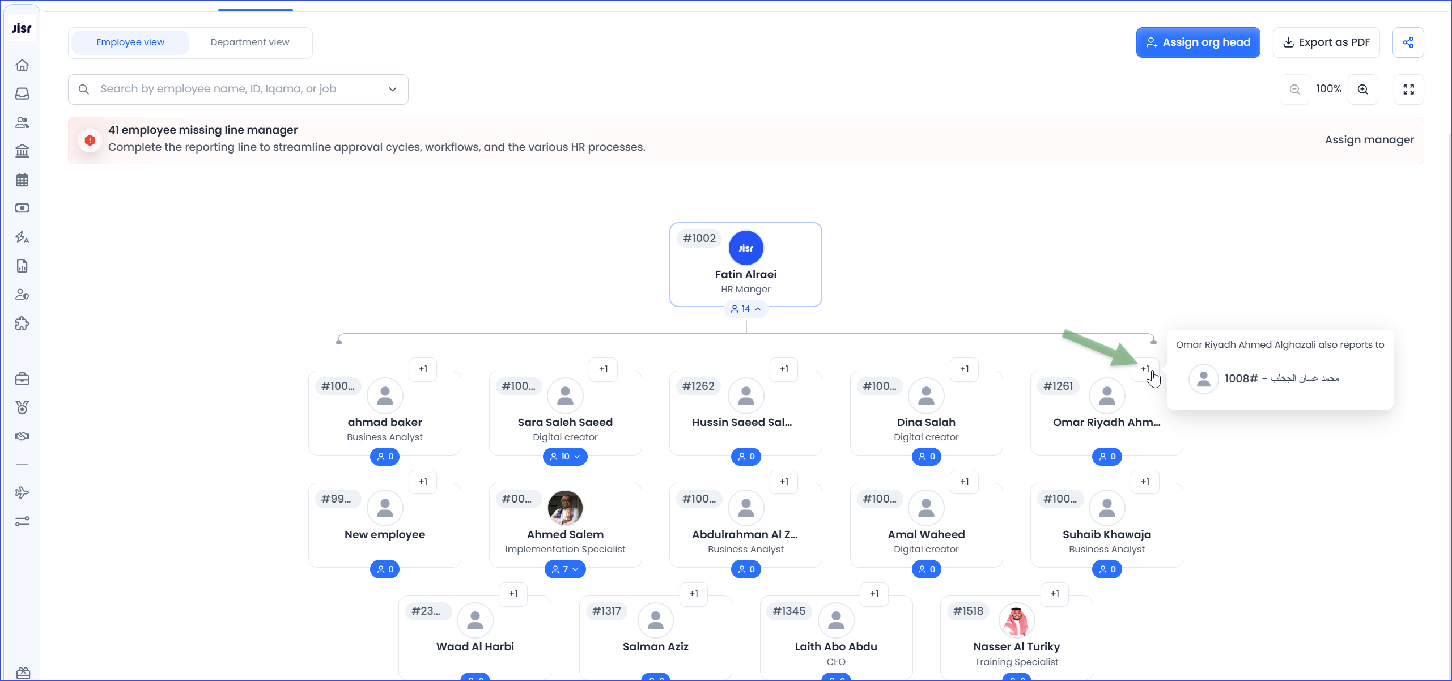Open the airplane travel icon in sidebar
The width and height of the screenshot is (1452, 681).
tap(22, 492)
